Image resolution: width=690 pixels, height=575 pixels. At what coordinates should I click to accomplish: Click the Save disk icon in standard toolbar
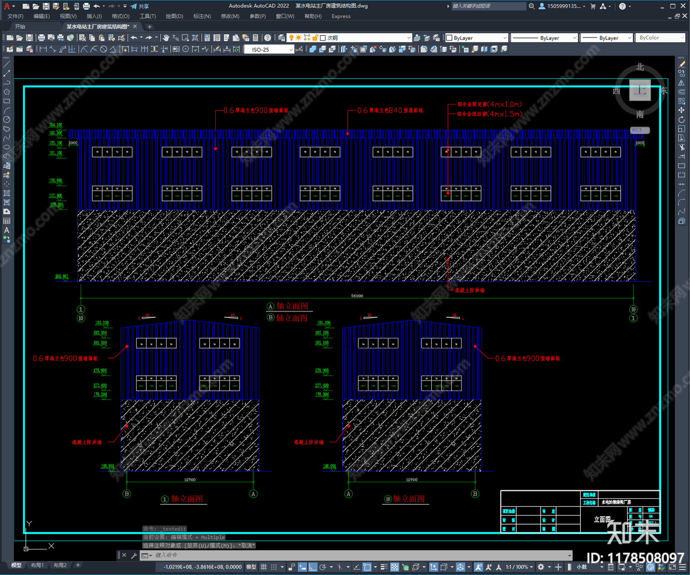coord(29,38)
